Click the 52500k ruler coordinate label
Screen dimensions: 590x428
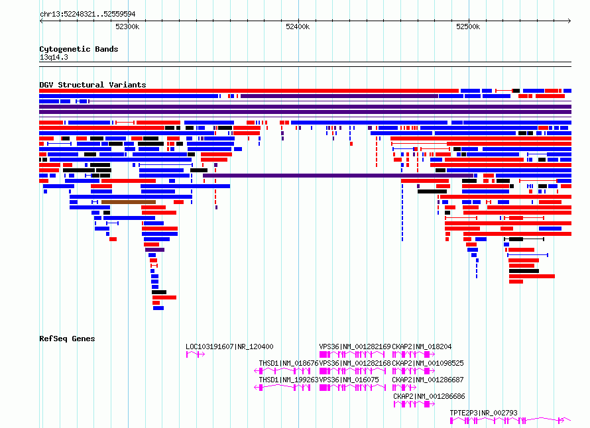pyautogui.click(x=468, y=27)
